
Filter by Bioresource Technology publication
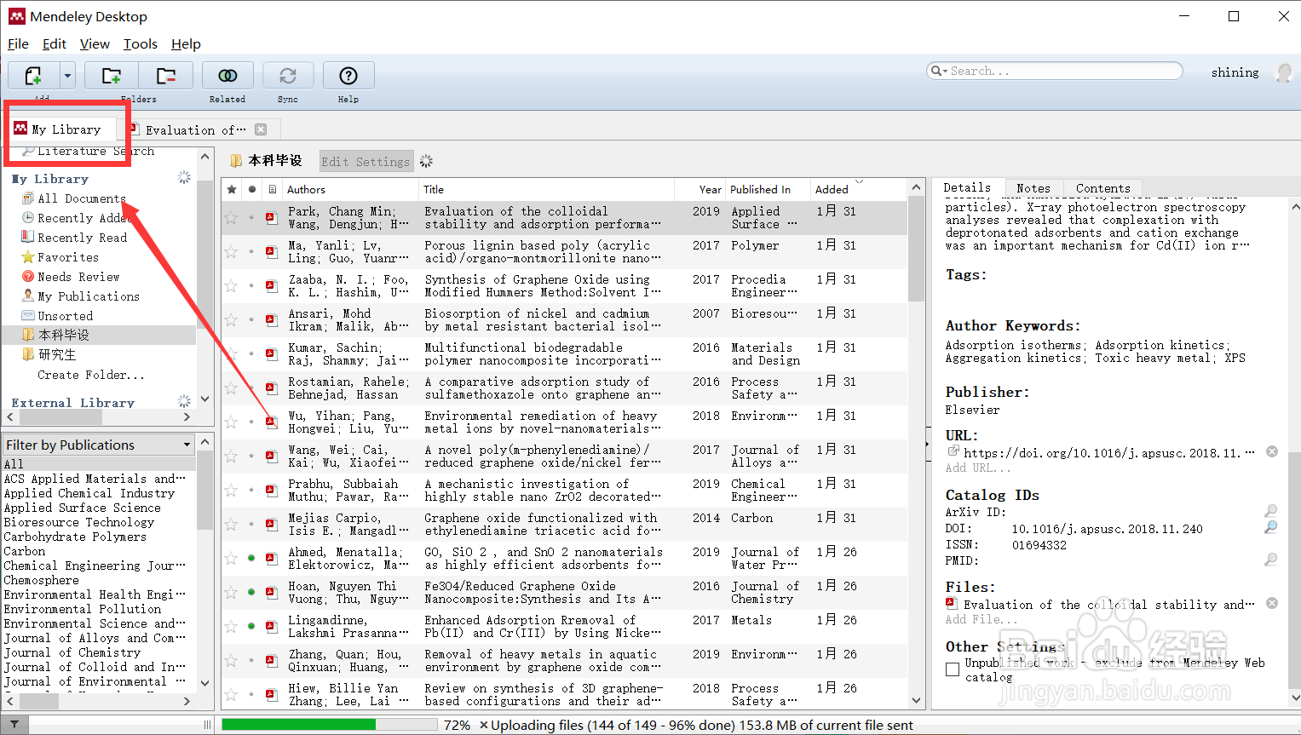(79, 522)
